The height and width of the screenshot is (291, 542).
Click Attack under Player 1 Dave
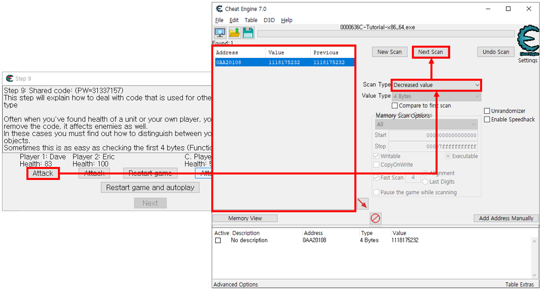43,173
